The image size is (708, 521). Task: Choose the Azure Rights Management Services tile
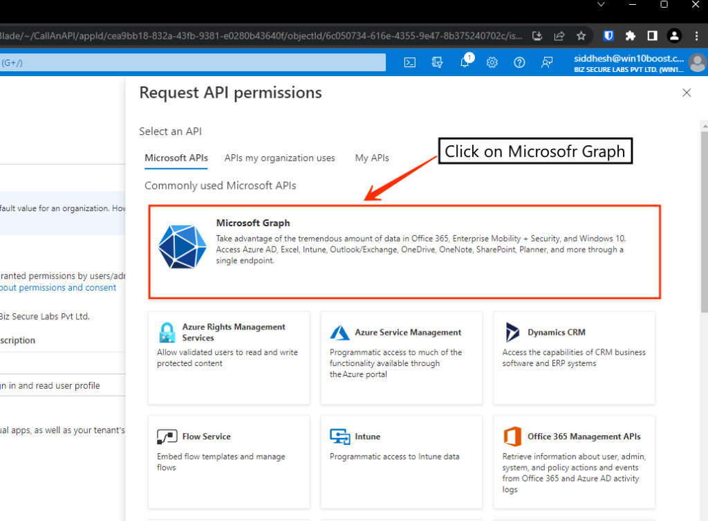pyautogui.click(x=228, y=357)
